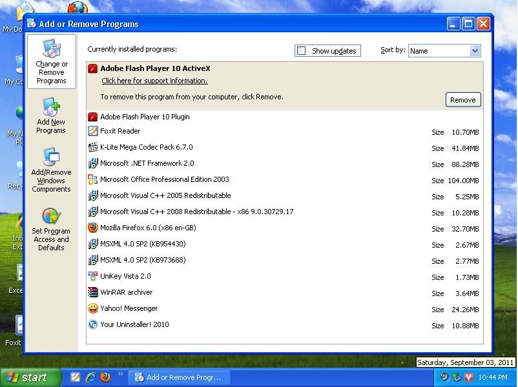Click the 88.28MB size value
The height and width of the screenshot is (387, 518).
(465, 164)
